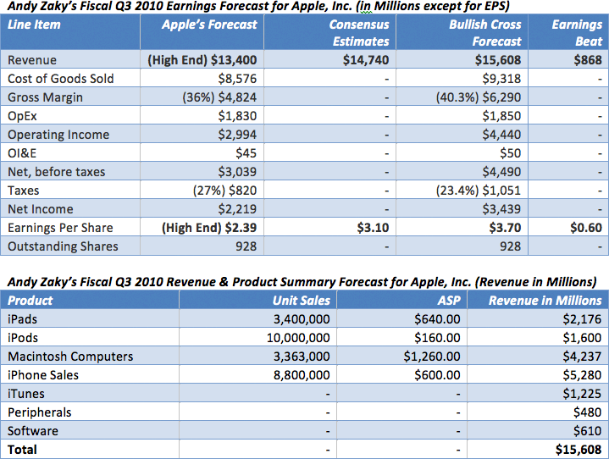
Task: Select the 'OI&E' row label
Action: [x=22, y=153]
